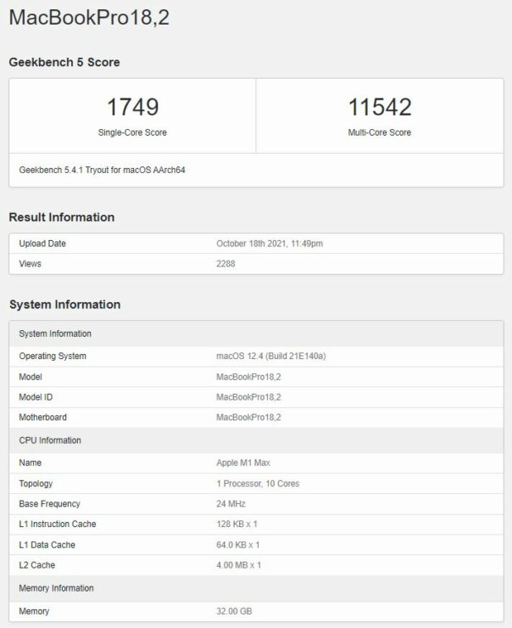Click the Model ID label

point(36,397)
